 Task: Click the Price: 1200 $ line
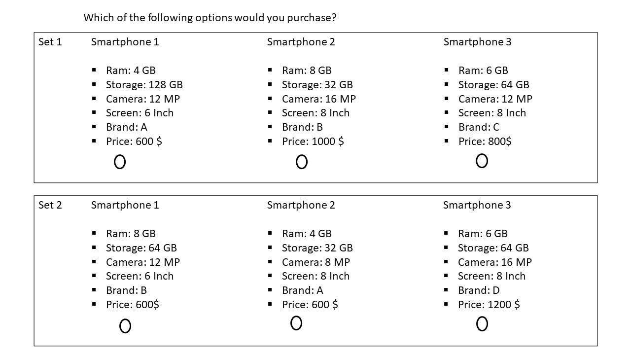point(489,305)
